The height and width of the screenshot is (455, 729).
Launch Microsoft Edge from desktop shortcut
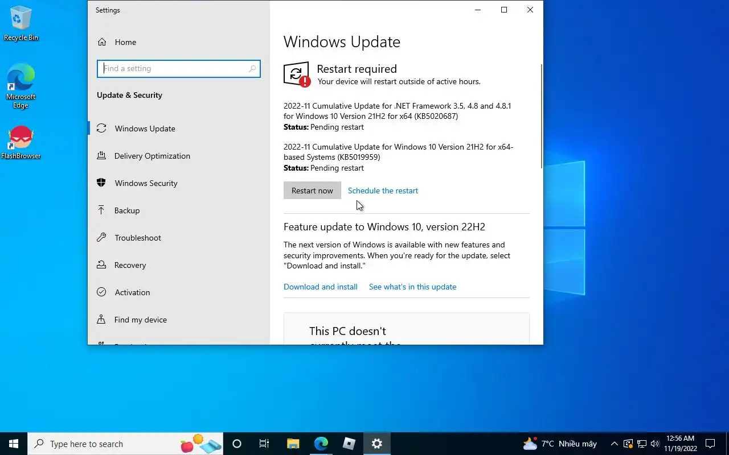click(x=21, y=86)
